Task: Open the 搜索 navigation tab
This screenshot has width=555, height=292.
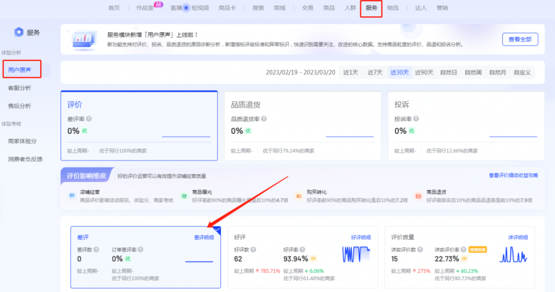Action: click(x=258, y=8)
